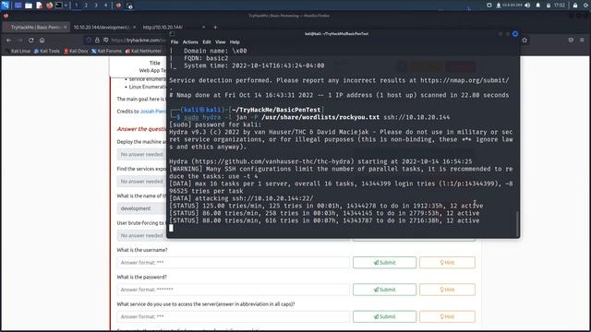
Task: Show hint for the password question
Action: [447, 290]
